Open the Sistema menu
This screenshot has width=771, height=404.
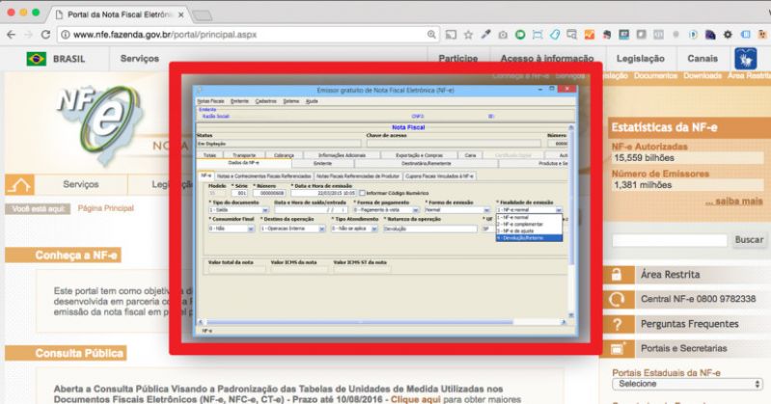[x=291, y=101]
